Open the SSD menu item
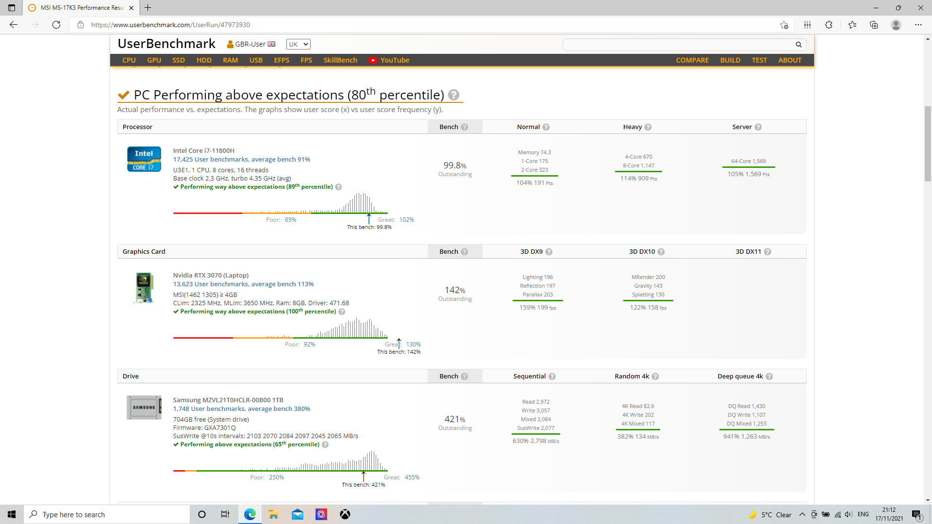Viewport: 932px width, 524px height. click(x=178, y=60)
